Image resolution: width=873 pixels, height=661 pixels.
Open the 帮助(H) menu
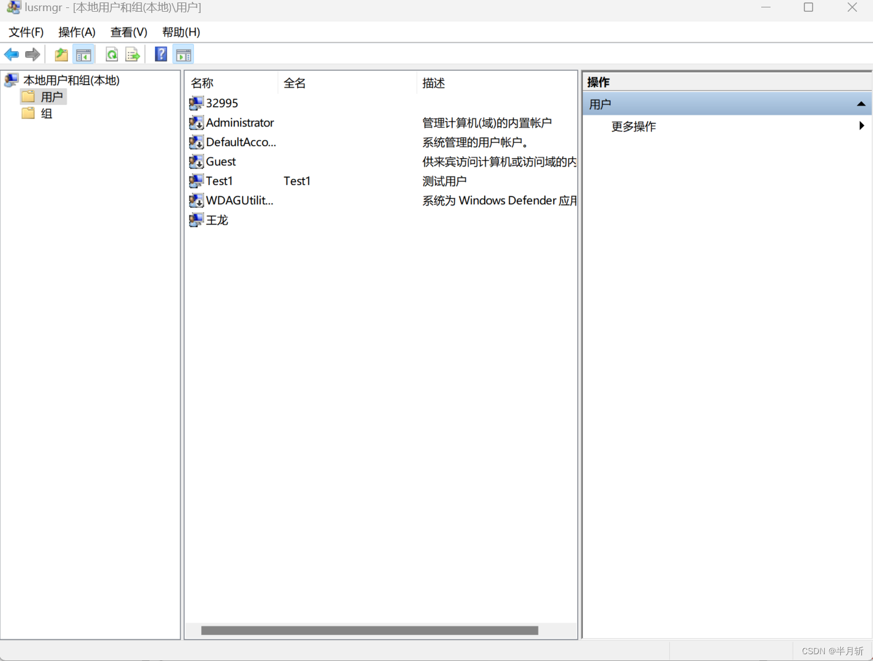pyautogui.click(x=181, y=32)
